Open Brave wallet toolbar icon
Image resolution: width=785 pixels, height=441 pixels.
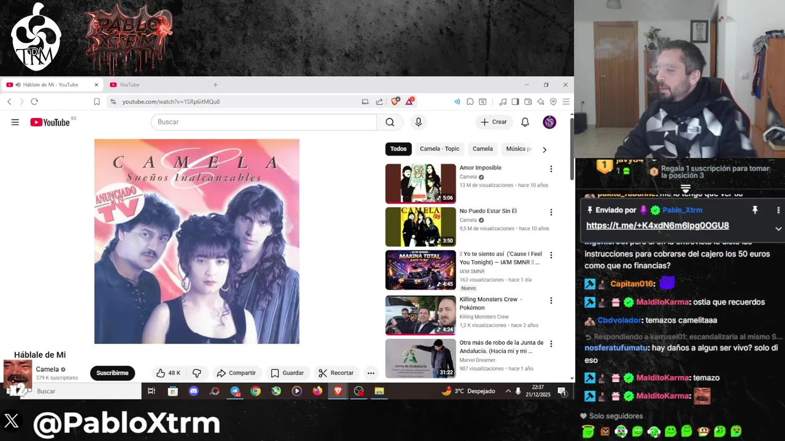[x=527, y=102]
